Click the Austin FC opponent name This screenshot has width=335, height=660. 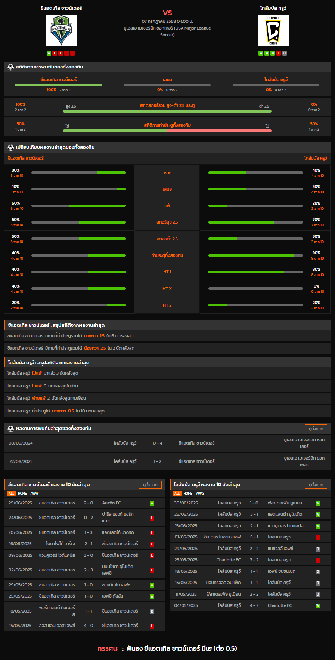click(111, 503)
